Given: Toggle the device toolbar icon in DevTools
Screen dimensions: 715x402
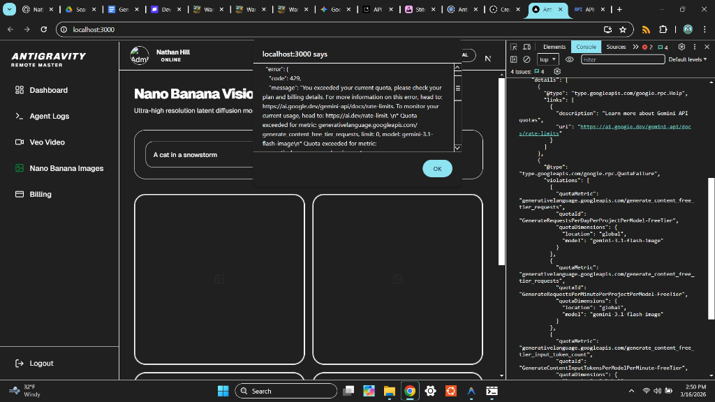Looking at the screenshot, I should (526, 47).
